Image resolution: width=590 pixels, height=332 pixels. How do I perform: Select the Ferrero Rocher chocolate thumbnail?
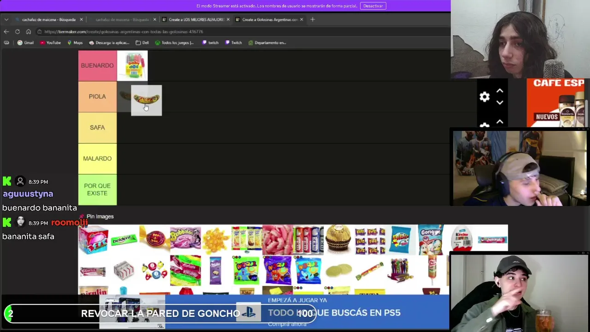pos(339,239)
